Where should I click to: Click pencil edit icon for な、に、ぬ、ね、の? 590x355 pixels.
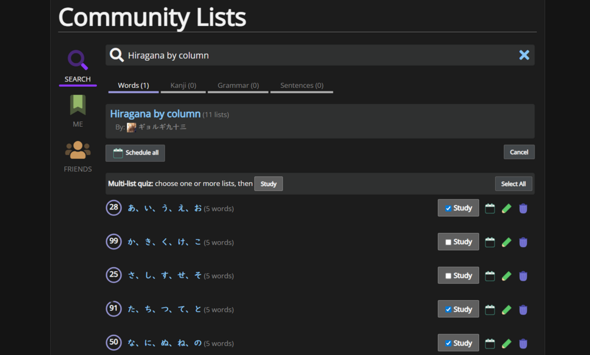click(x=506, y=343)
